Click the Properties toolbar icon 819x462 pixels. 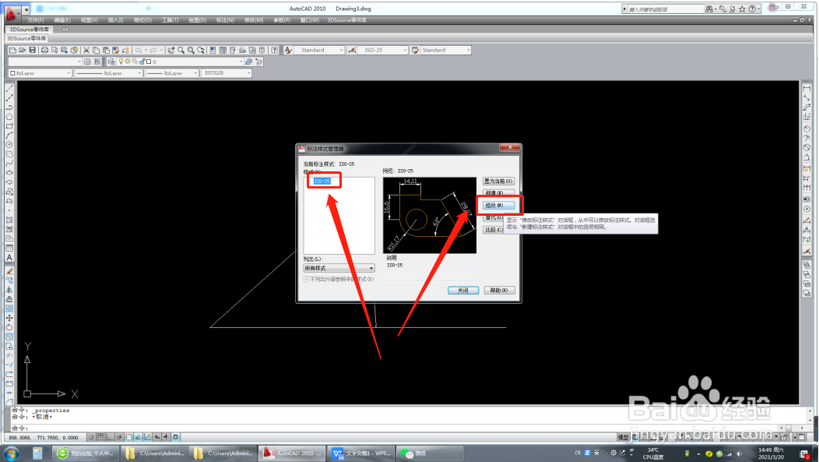coord(213,50)
